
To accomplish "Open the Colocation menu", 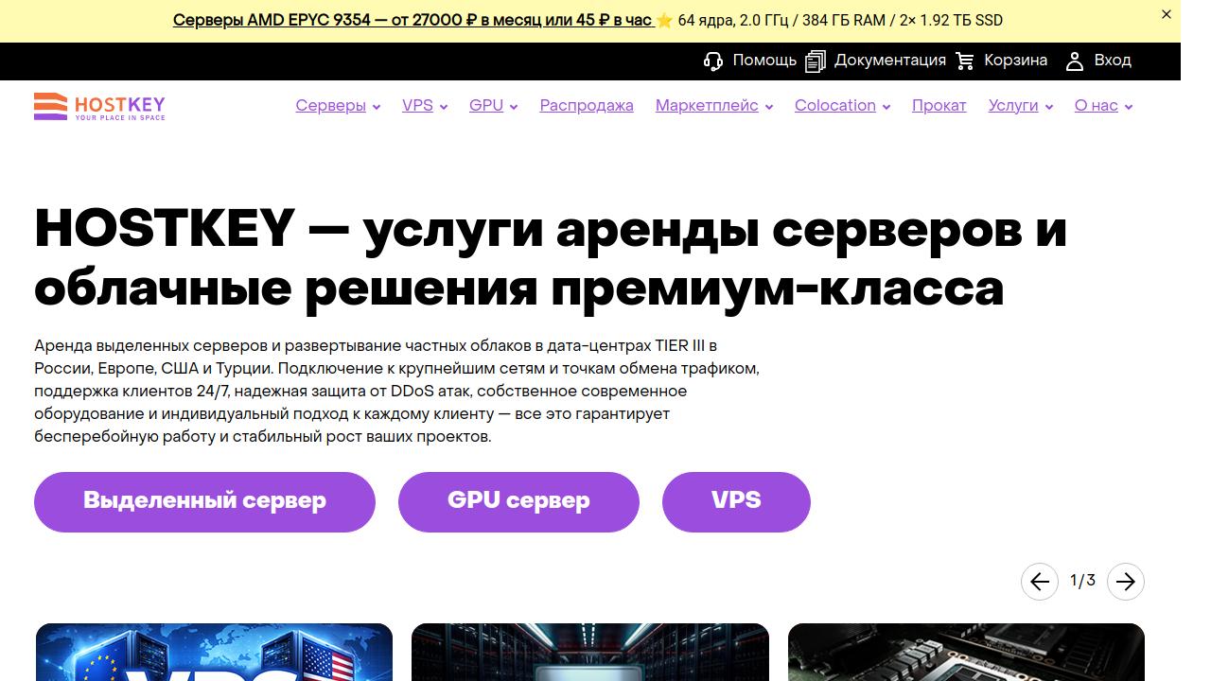I will pyautogui.click(x=835, y=106).
